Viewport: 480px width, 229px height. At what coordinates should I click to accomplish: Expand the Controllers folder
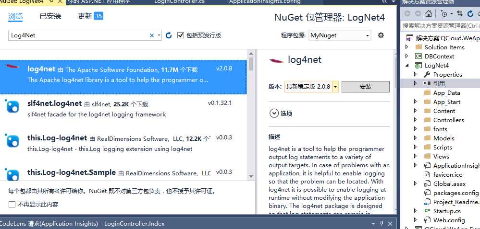click(416, 120)
